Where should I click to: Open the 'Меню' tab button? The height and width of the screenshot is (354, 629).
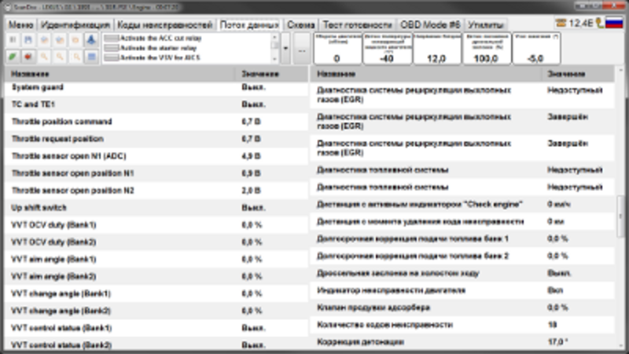pyautogui.click(x=20, y=24)
